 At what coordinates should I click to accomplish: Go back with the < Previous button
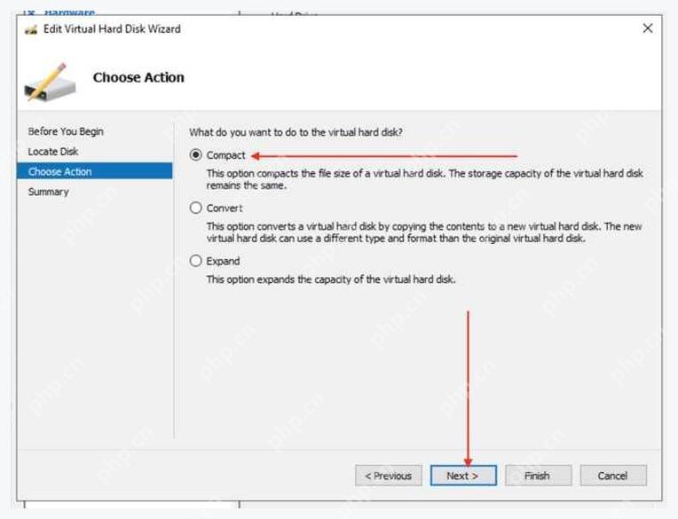pyautogui.click(x=389, y=476)
